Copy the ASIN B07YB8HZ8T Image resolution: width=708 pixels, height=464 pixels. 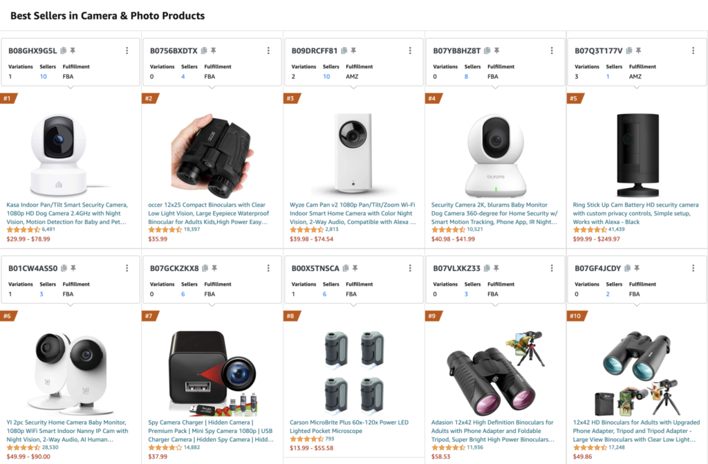point(487,50)
